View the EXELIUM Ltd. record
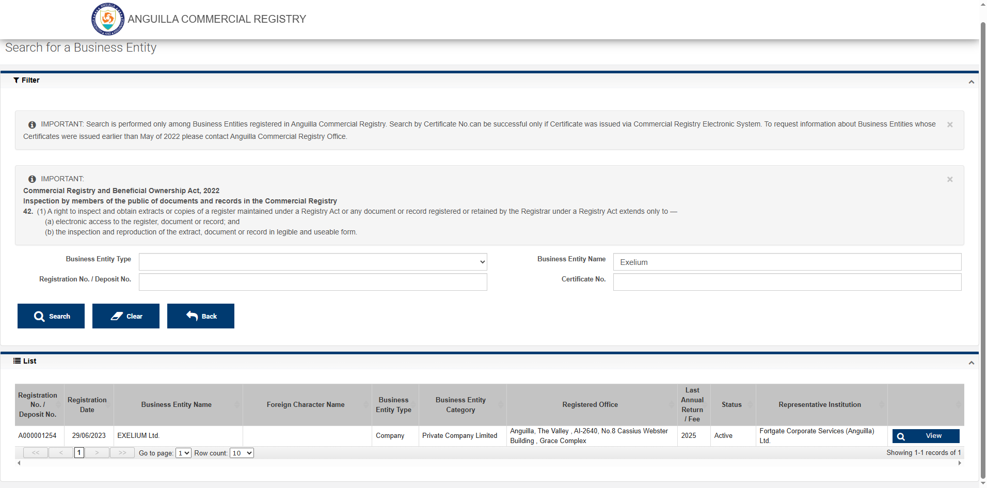The width and height of the screenshot is (987, 488). coord(926,436)
